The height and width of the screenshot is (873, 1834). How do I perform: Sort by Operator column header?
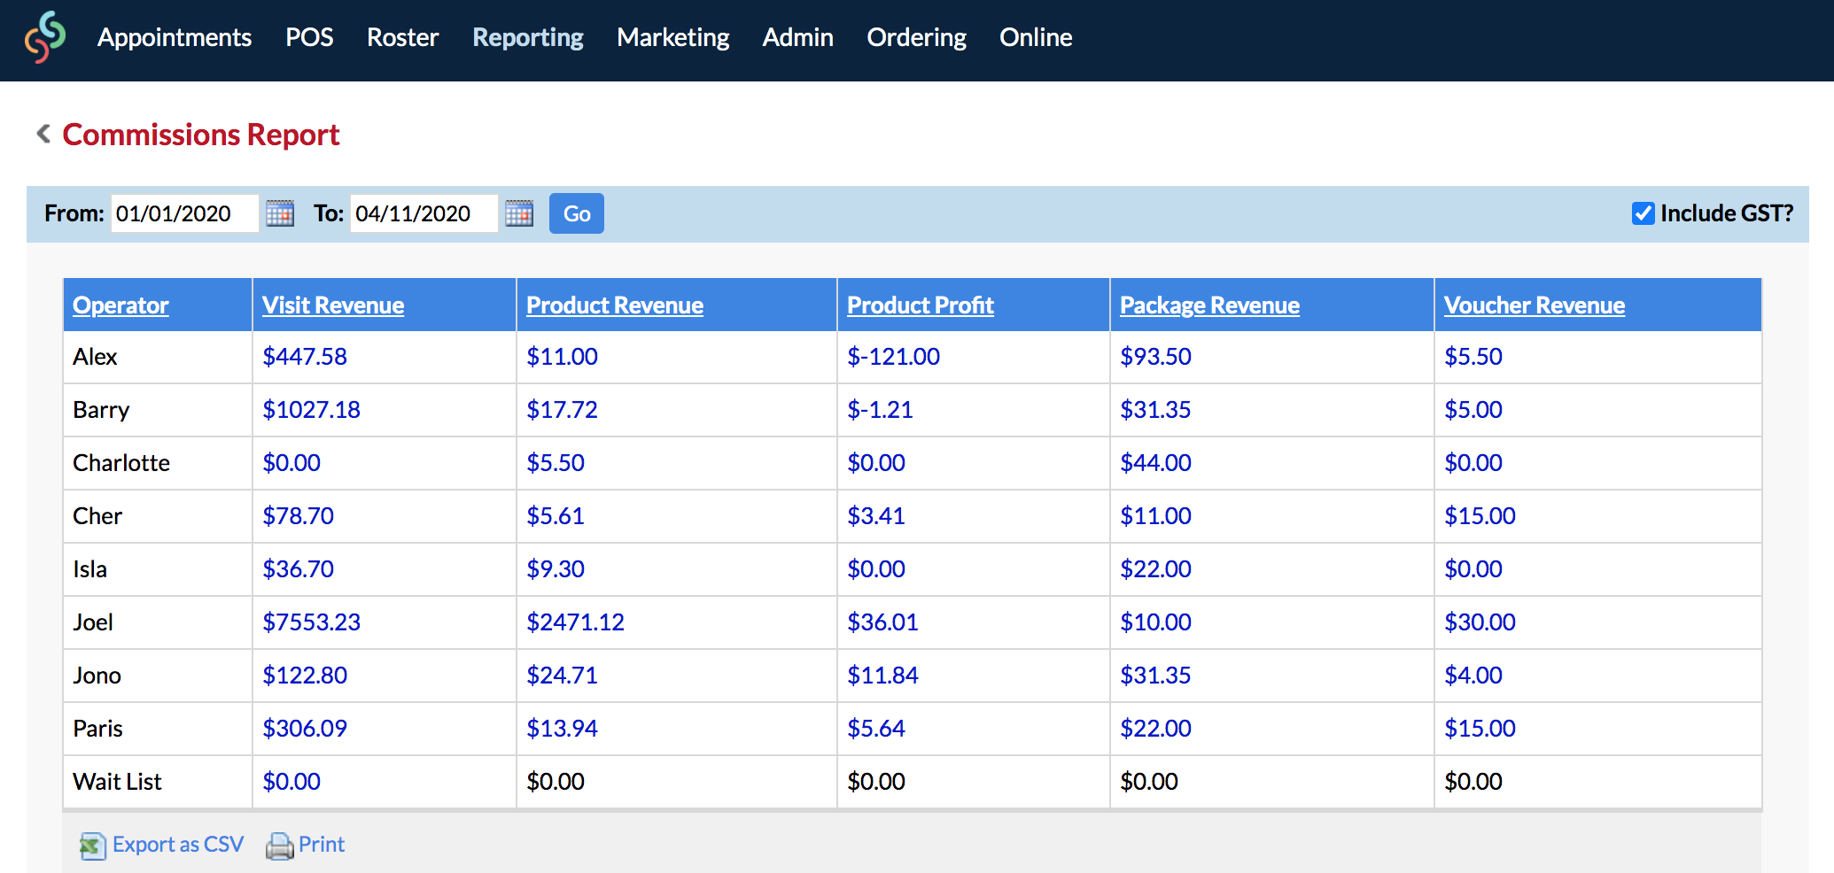coord(120,305)
